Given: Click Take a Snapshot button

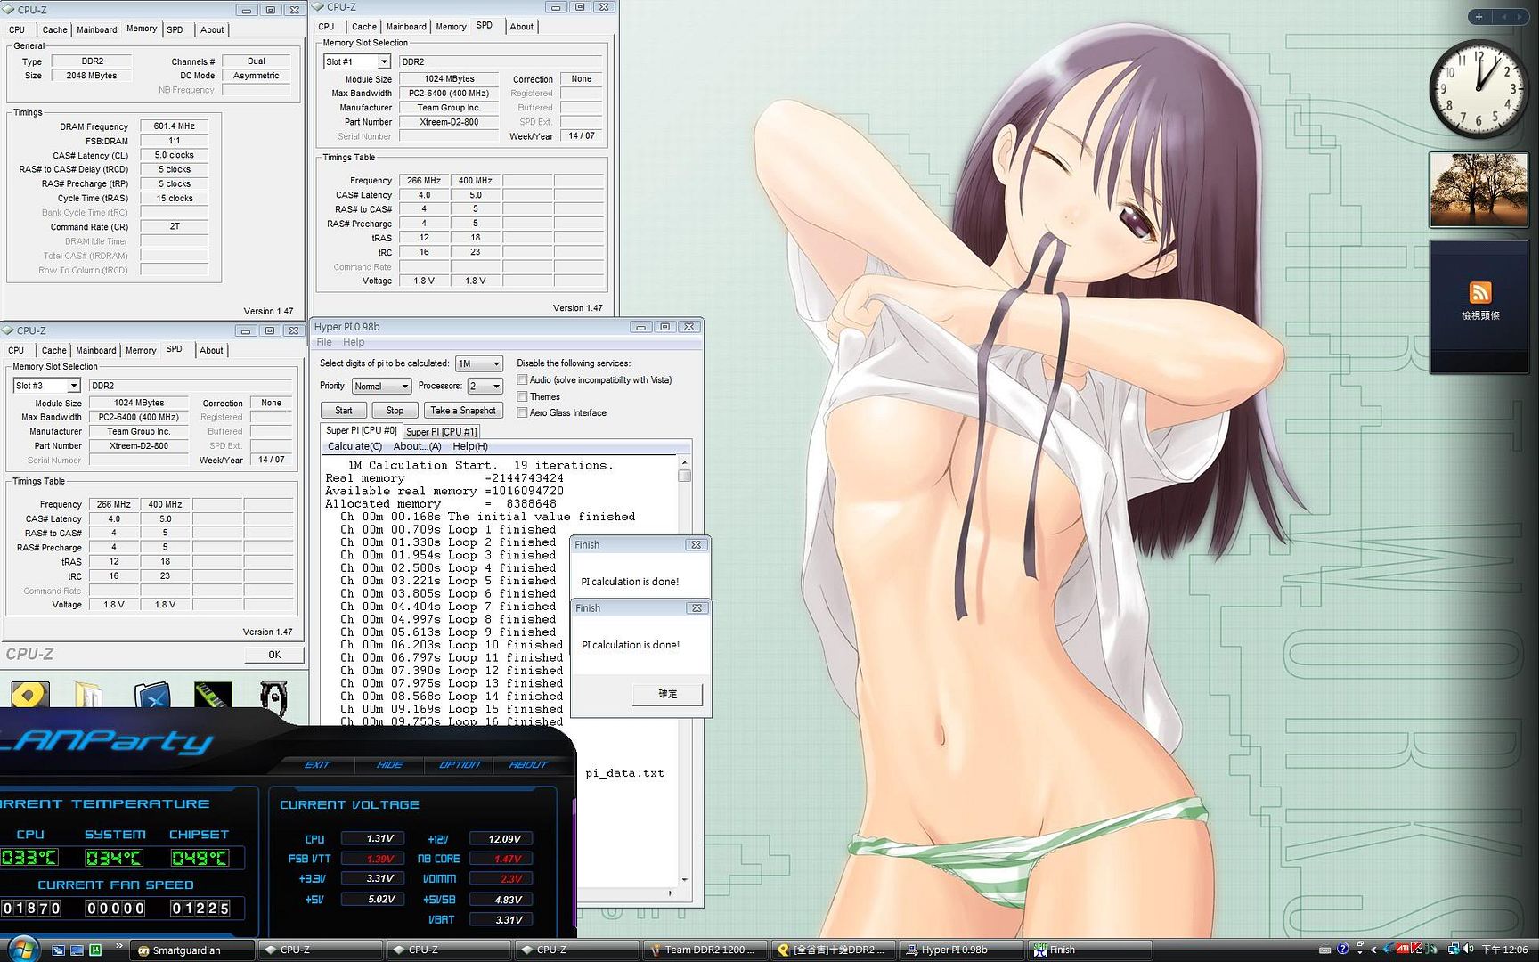Looking at the screenshot, I should point(462,411).
